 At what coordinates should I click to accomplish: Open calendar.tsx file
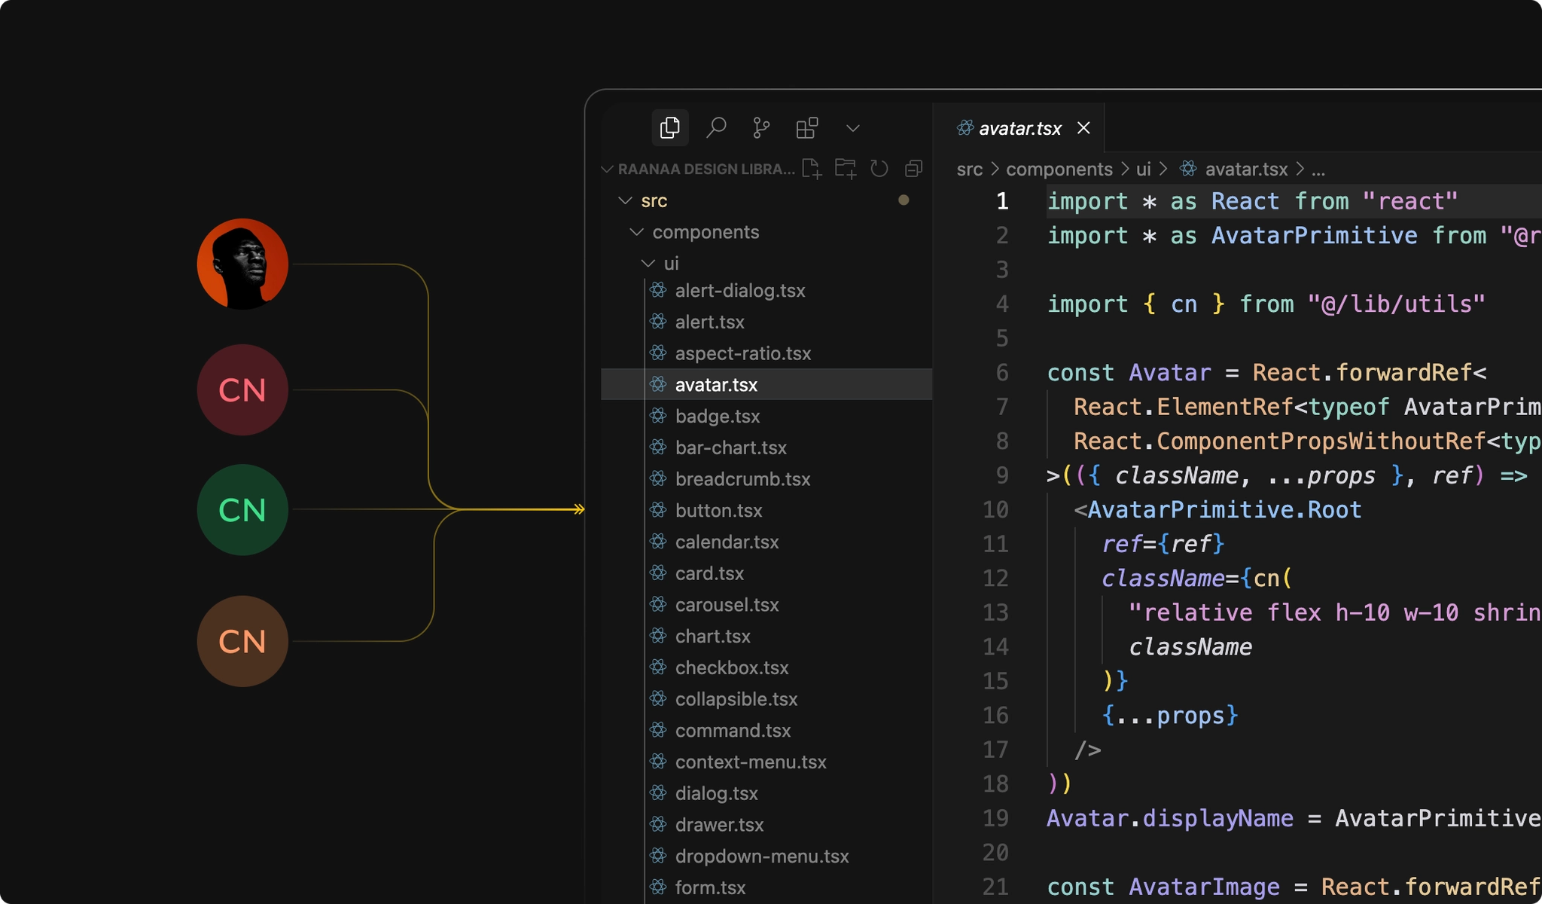click(727, 542)
